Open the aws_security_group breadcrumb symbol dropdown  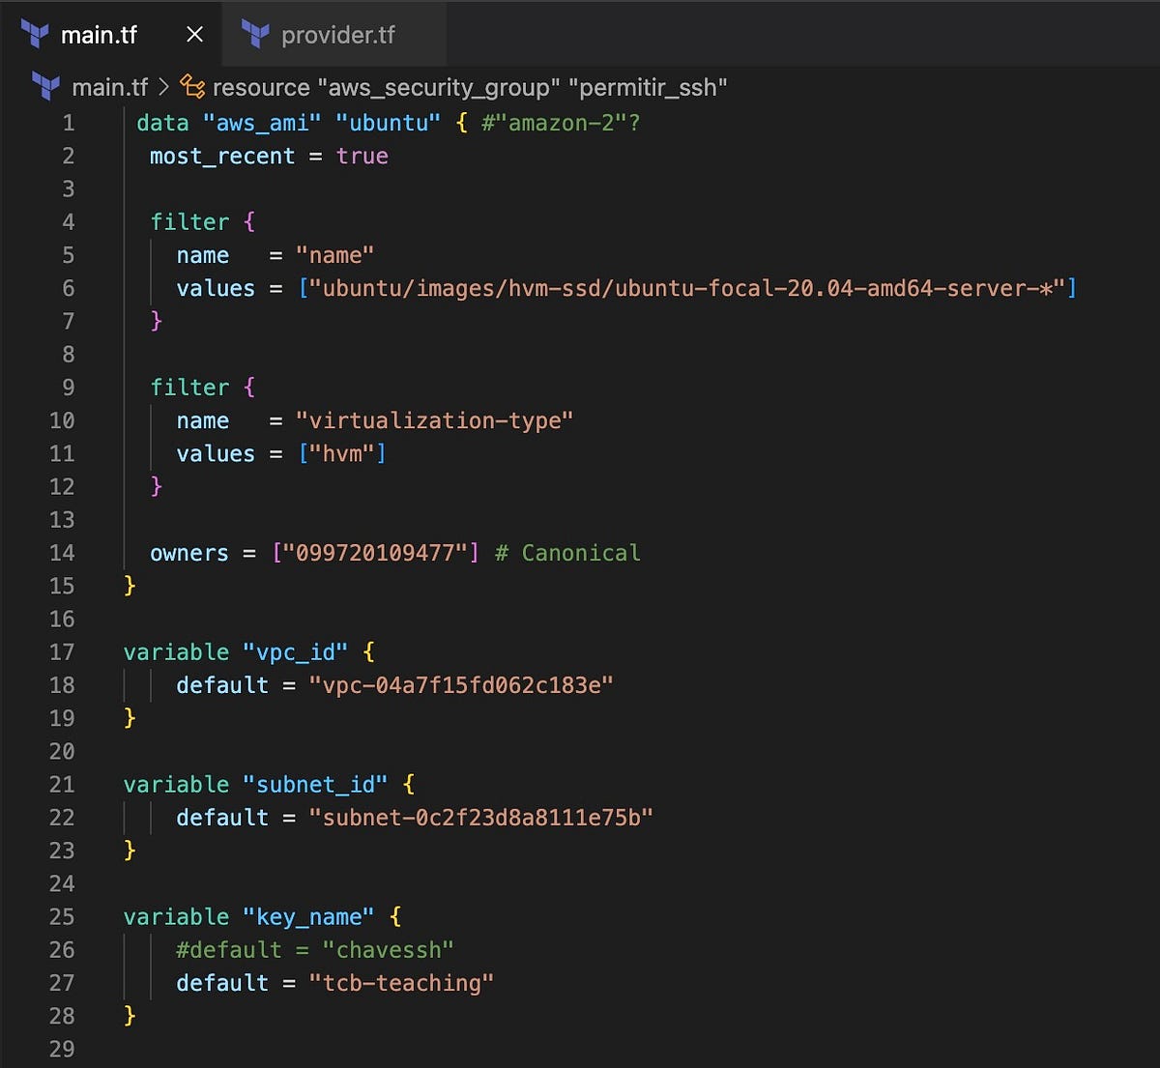(x=469, y=88)
